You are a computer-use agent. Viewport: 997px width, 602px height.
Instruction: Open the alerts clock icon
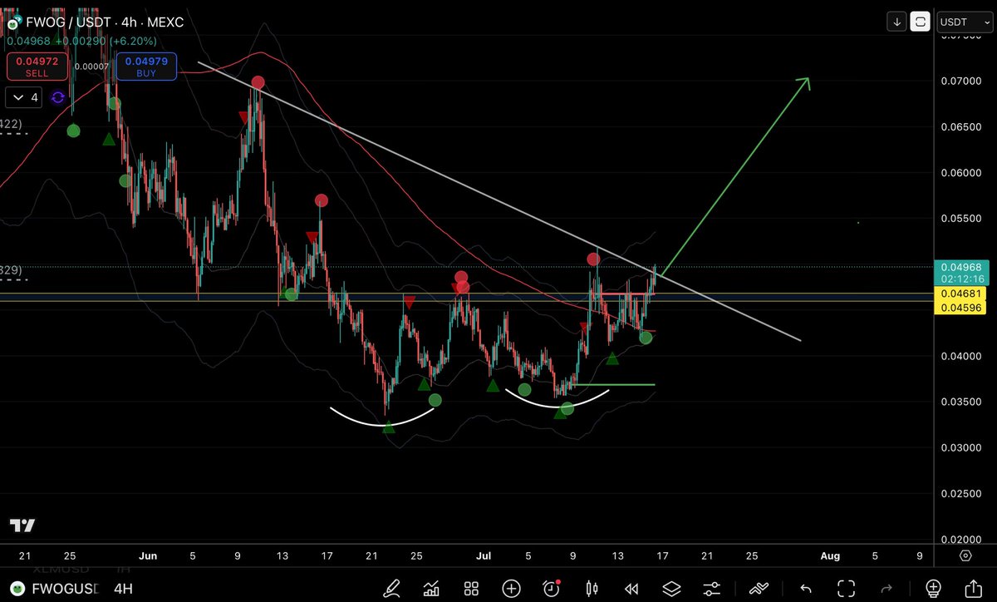552,589
